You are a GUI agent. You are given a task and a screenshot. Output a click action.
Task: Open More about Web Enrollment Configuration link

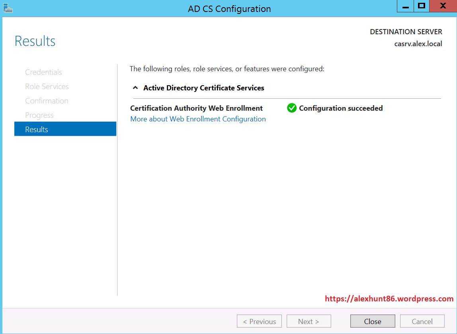point(198,119)
